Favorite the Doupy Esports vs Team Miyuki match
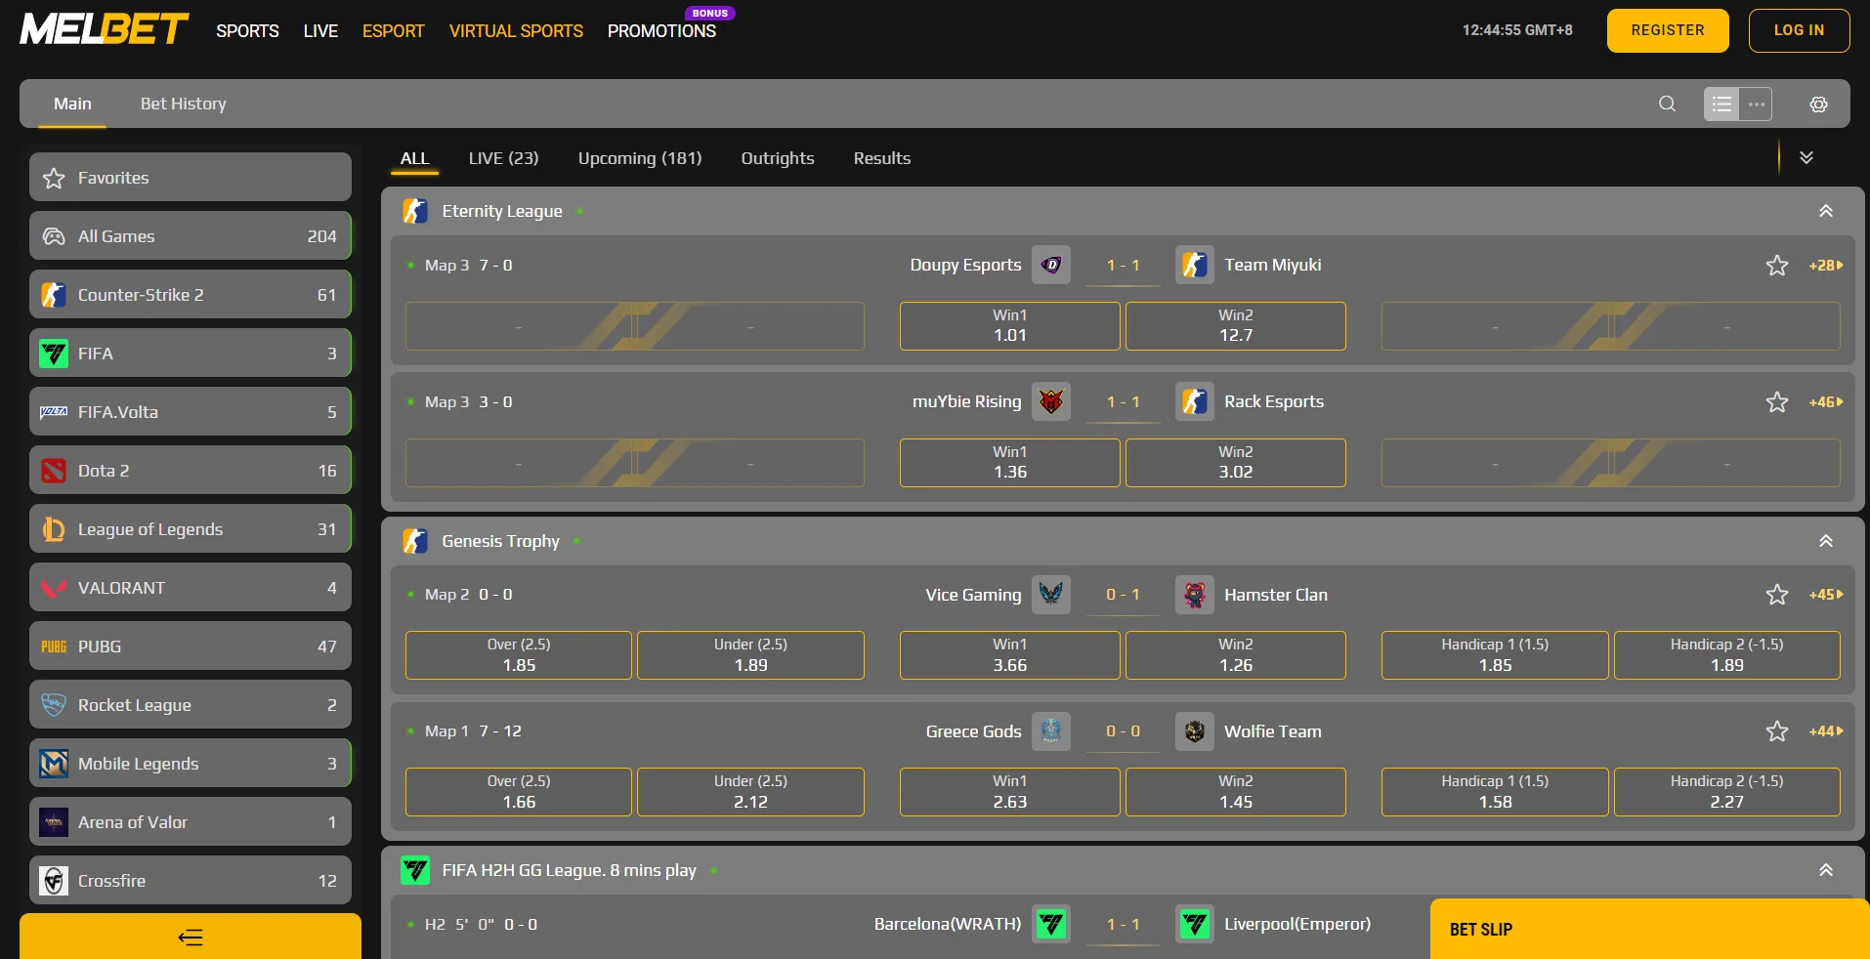Image resolution: width=1870 pixels, height=959 pixels. pyautogui.click(x=1776, y=266)
